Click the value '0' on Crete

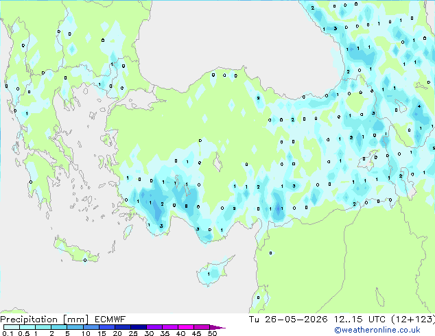click(85, 260)
